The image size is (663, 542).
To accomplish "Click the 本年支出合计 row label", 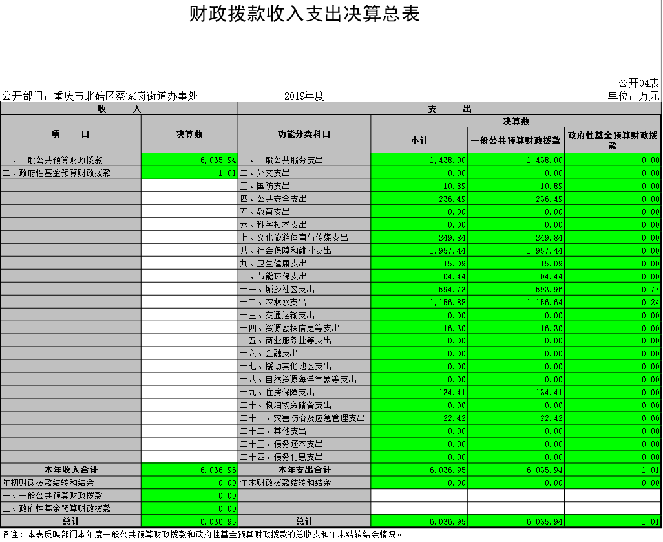I will coord(304,470).
